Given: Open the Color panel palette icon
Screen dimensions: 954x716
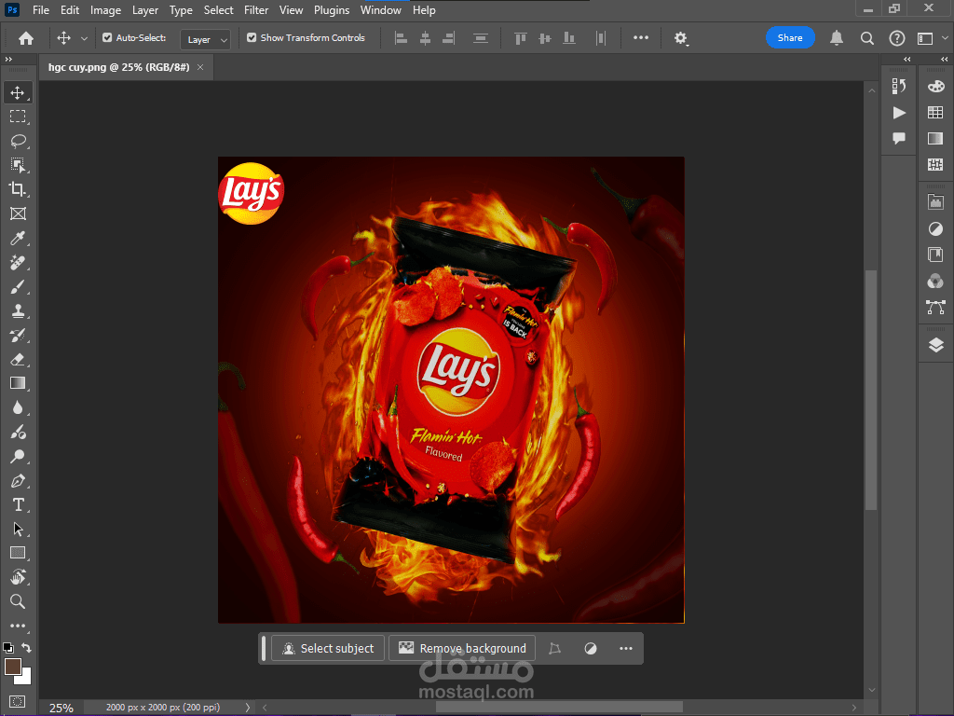Looking at the screenshot, I should point(935,87).
